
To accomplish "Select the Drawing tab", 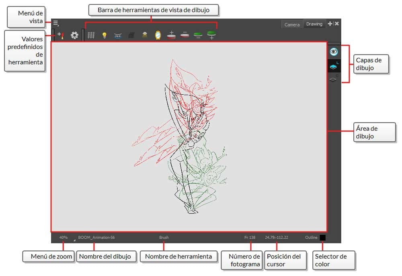I will (314, 24).
